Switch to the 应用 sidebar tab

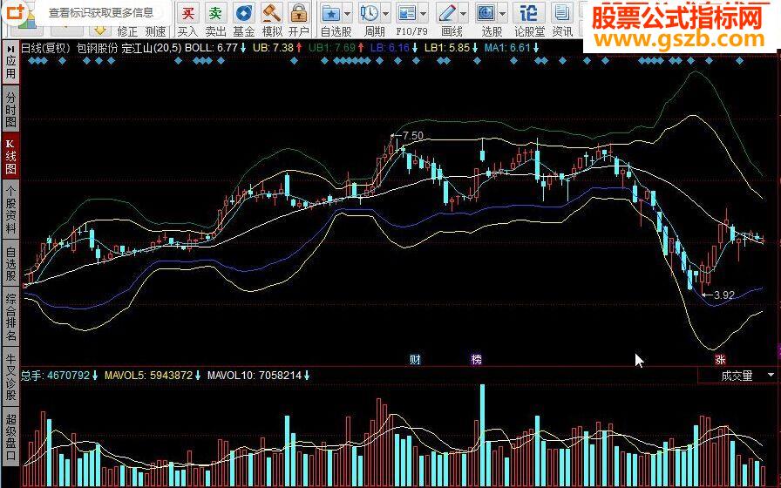pyautogui.click(x=10, y=67)
